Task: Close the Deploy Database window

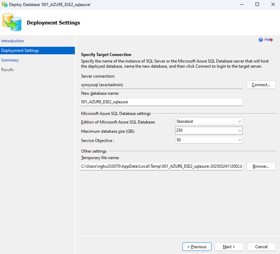Action: point(273,4)
